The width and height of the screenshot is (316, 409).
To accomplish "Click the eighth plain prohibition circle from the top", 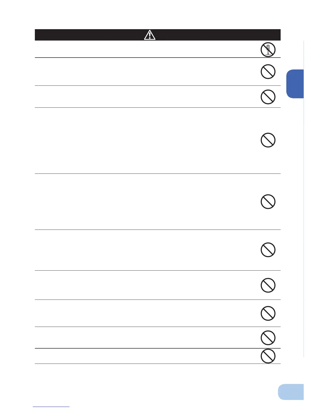I will (x=268, y=338).
